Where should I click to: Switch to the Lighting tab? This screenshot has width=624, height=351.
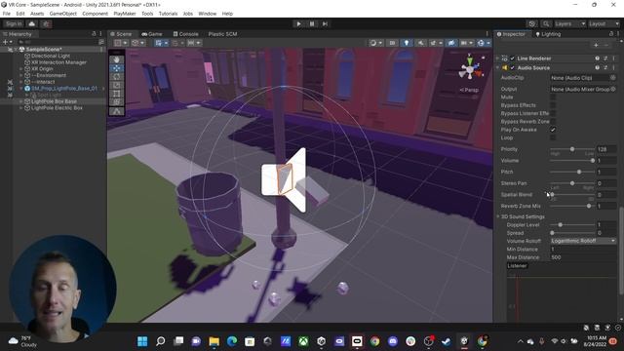[x=548, y=34]
